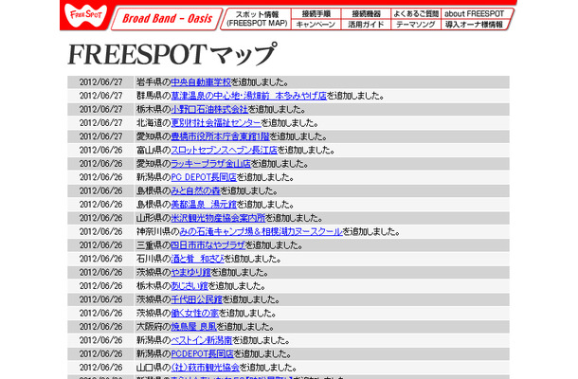Open the 接続機器 menu item
The image size is (578, 379).
(x=366, y=13)
